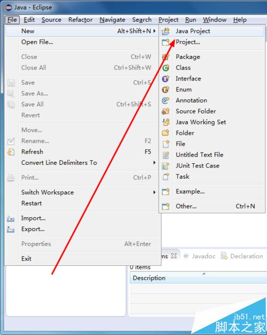The image size is (267, 335).
Task: Click the Other... wizard icon
Action: click(x=166, y=206)
